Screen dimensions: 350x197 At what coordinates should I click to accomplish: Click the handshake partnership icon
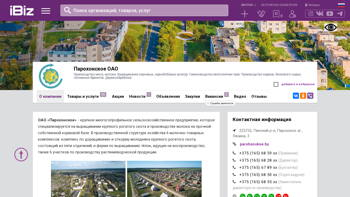pos(261,14)
